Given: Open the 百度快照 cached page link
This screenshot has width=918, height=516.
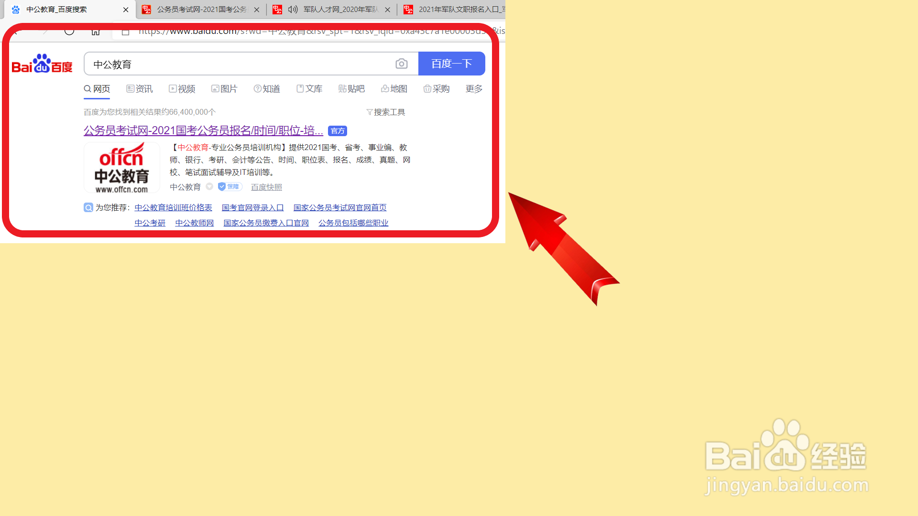Looking at the screenshot, I should (x=266, y=186).
